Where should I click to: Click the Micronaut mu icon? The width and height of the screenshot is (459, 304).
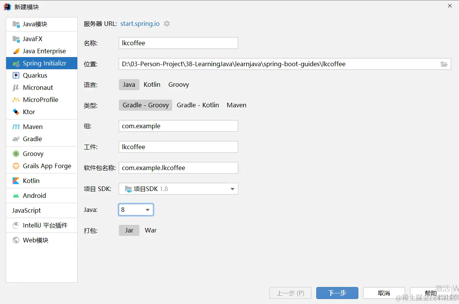(x=16, y=88)
